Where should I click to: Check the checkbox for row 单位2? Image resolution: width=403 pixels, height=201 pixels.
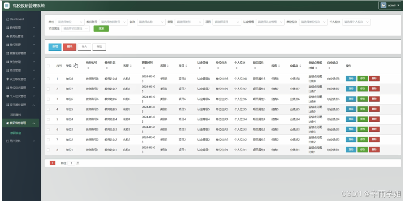pos(49,140)
